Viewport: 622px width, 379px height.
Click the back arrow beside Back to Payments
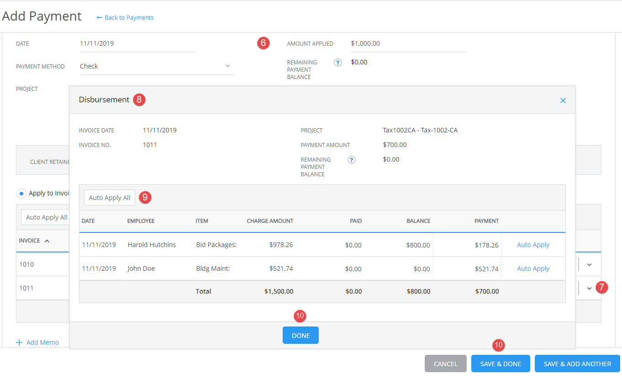99,17
